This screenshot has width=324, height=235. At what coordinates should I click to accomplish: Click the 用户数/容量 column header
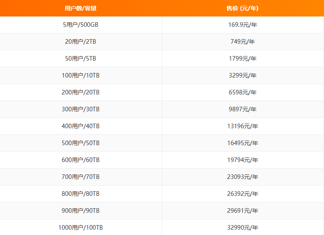pyautogui.click(x=81, y=8)
